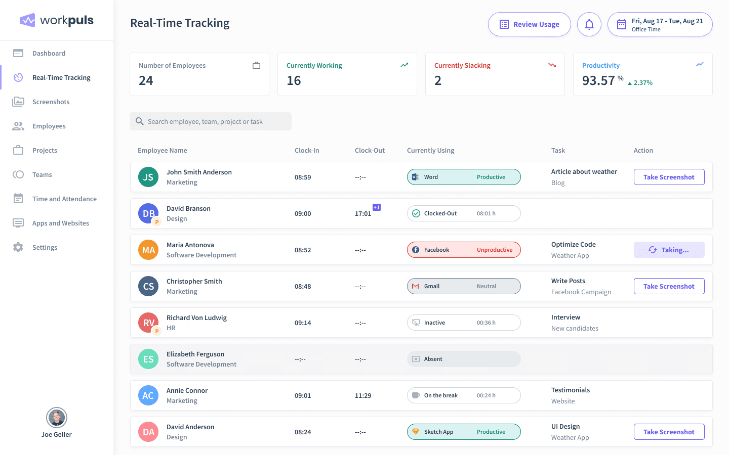Viewport: 729px width, 455px height.
Task: Click the briefcase icon on Number of Employees card
Action: (256, 65)
